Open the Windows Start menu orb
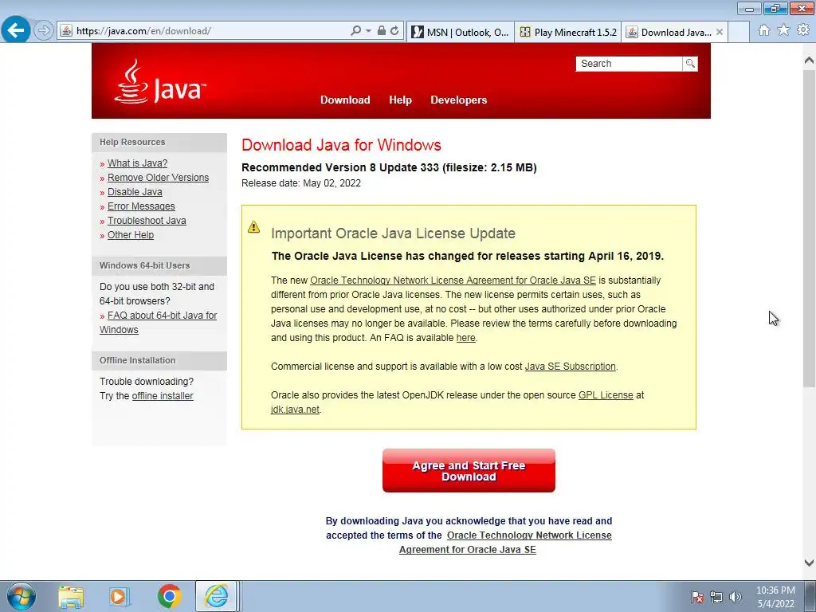816x612 pixels. (22, 596)
